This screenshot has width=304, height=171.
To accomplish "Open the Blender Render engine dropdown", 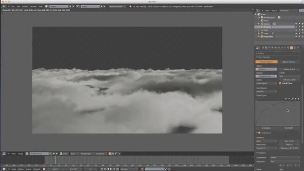I will coord(117,6).
